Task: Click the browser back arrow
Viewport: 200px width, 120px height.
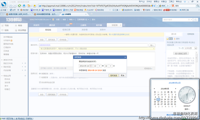Action: point(11,6)
